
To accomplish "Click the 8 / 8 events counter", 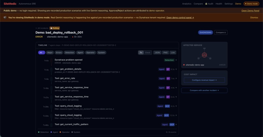I will pos(171,132).
